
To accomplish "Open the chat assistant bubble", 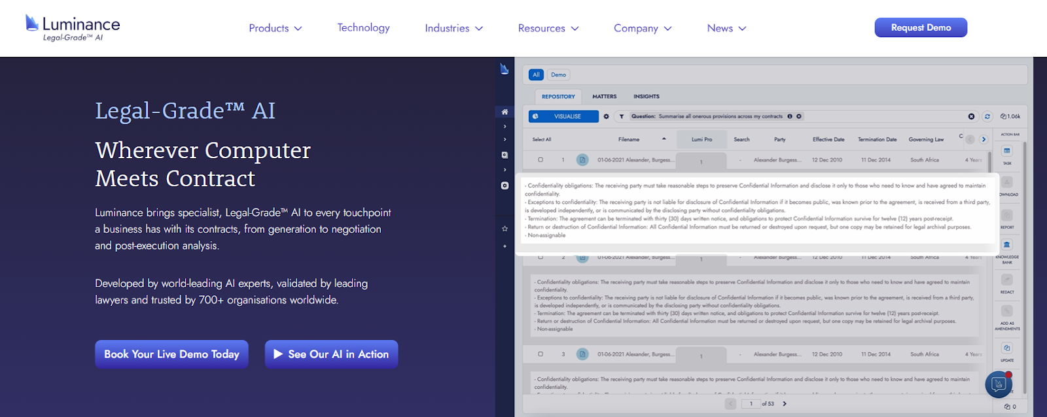I will click(x=999, y=384).
